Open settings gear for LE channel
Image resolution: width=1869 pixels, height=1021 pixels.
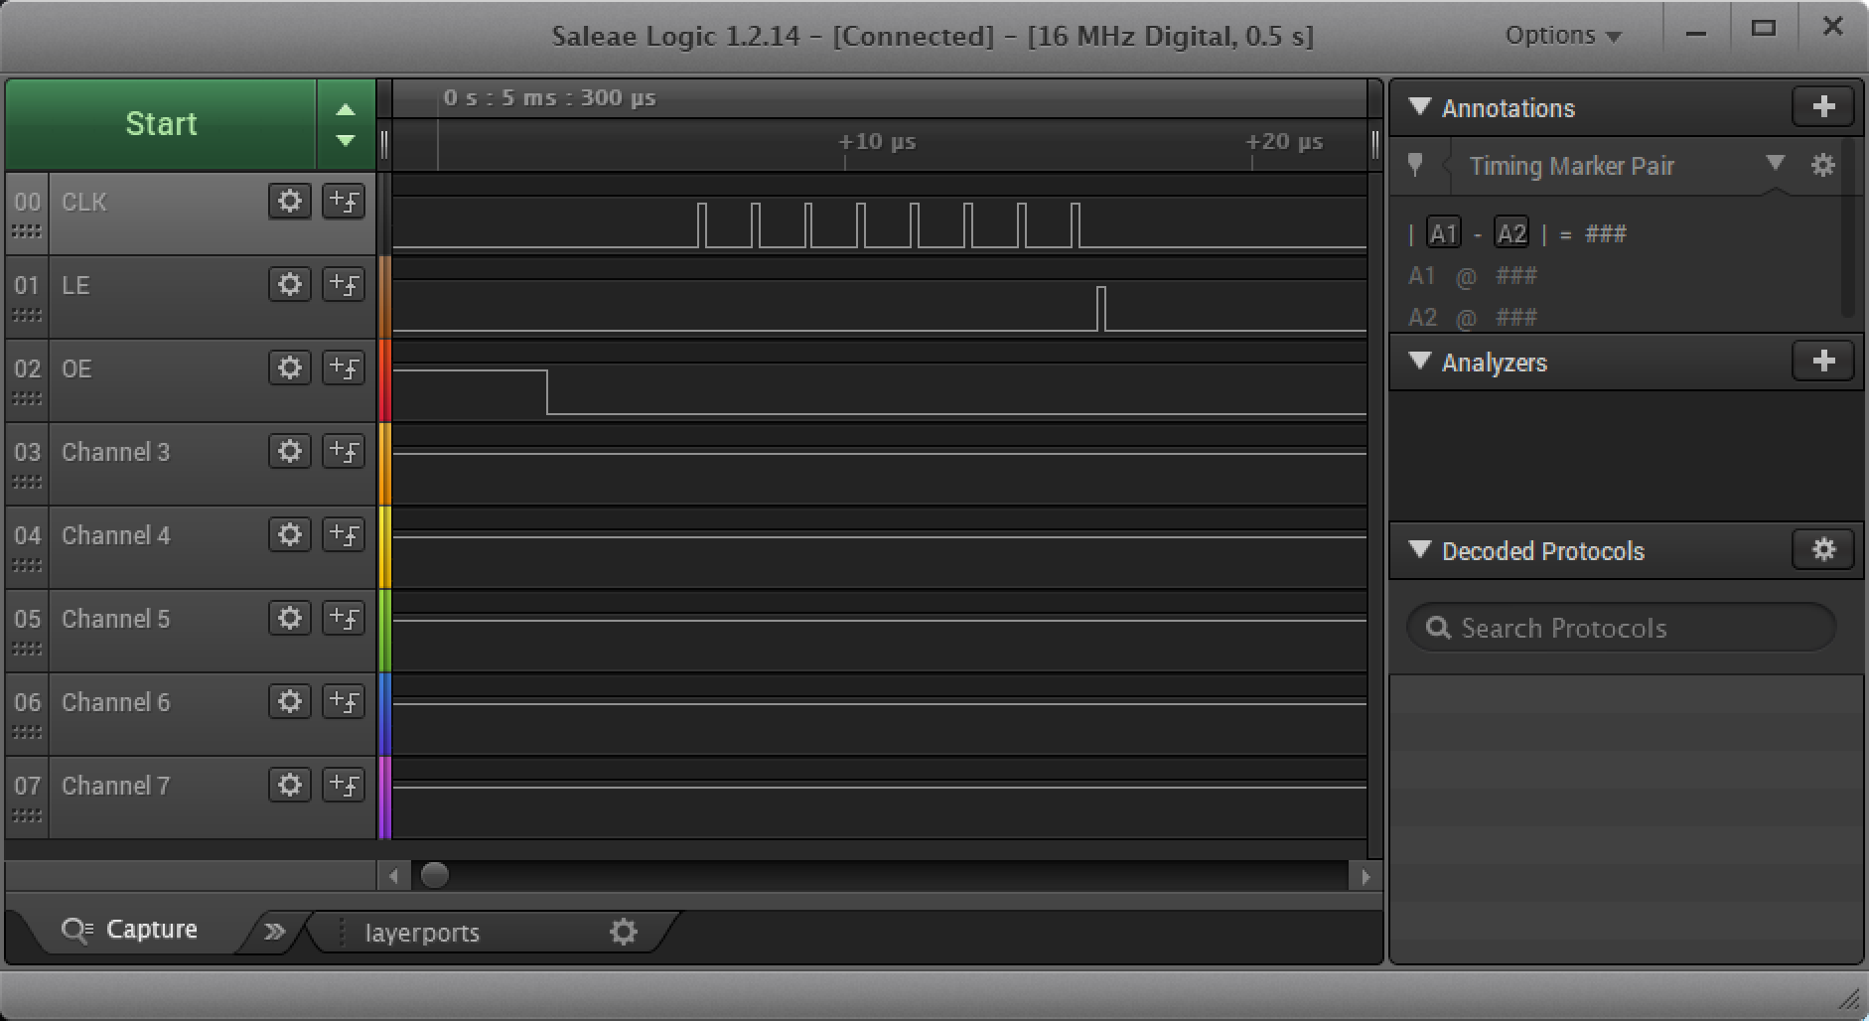[290, 285]
